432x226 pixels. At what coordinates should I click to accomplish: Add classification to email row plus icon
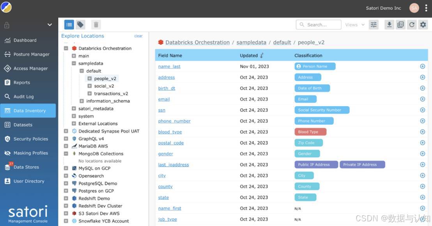(422, 99)
